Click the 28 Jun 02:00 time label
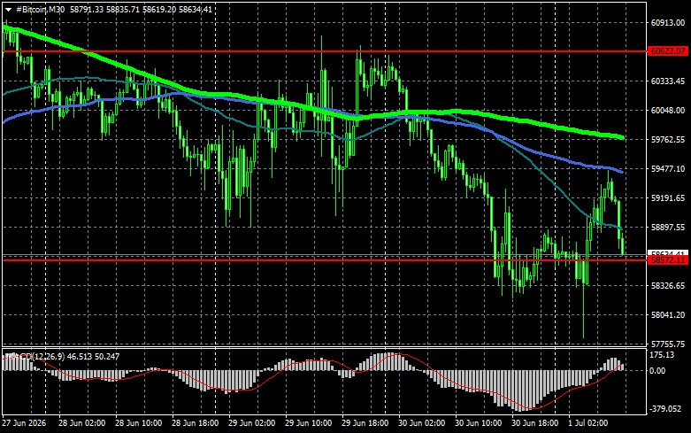Screen dimensions: 691x433 point(82,423)
